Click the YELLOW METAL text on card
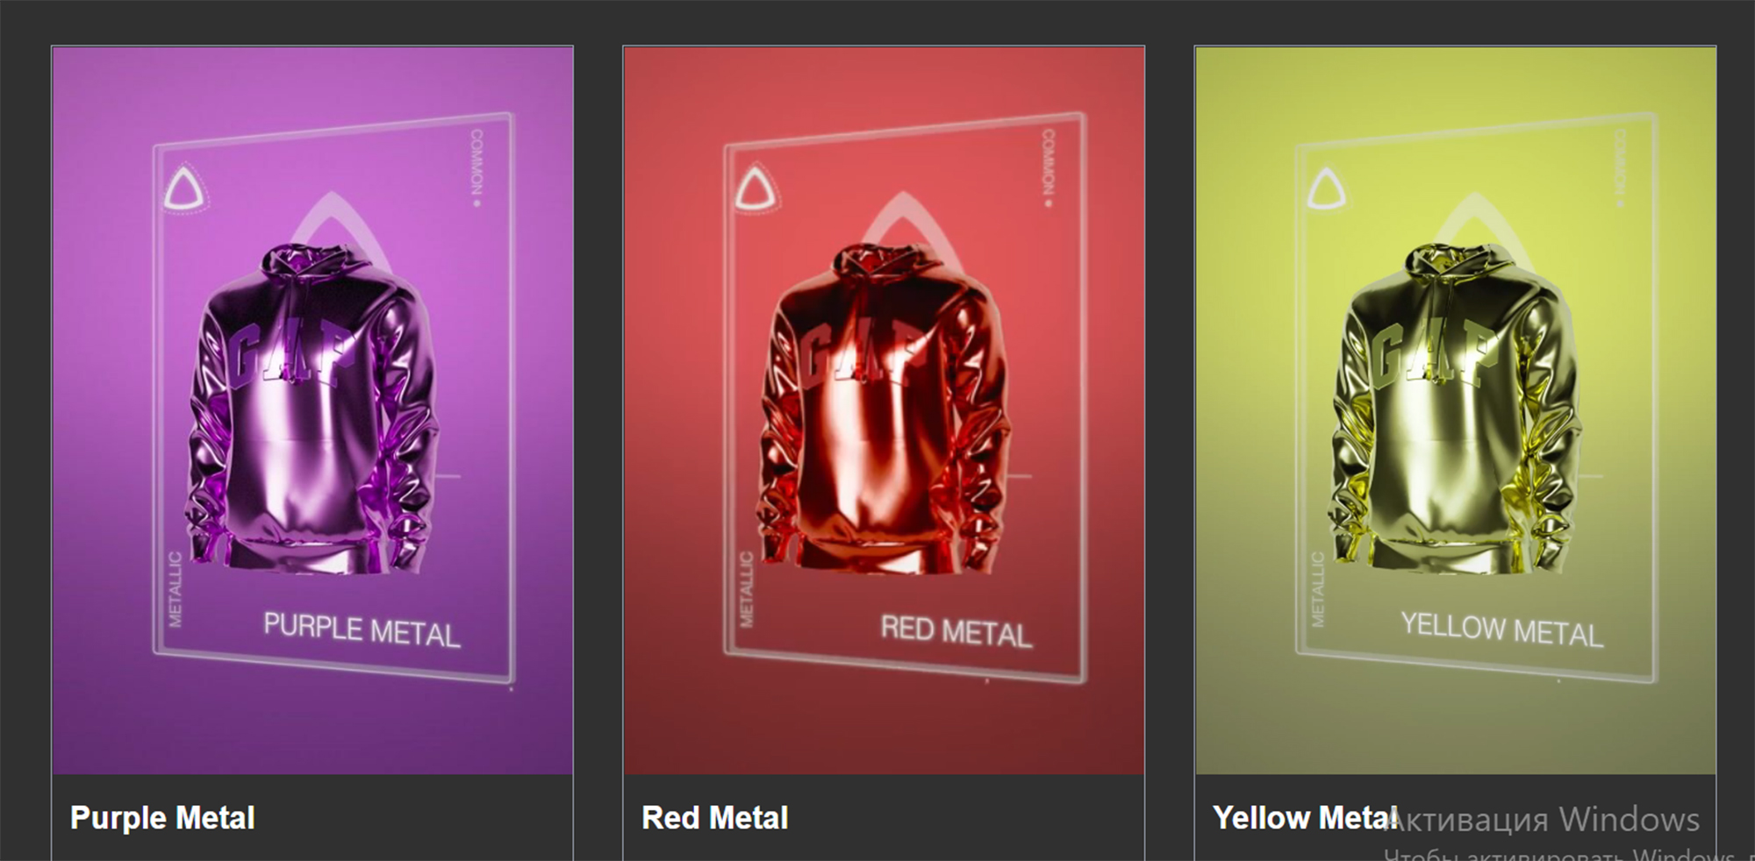Screen dimensions: 1755x861 pos(1502,630)
